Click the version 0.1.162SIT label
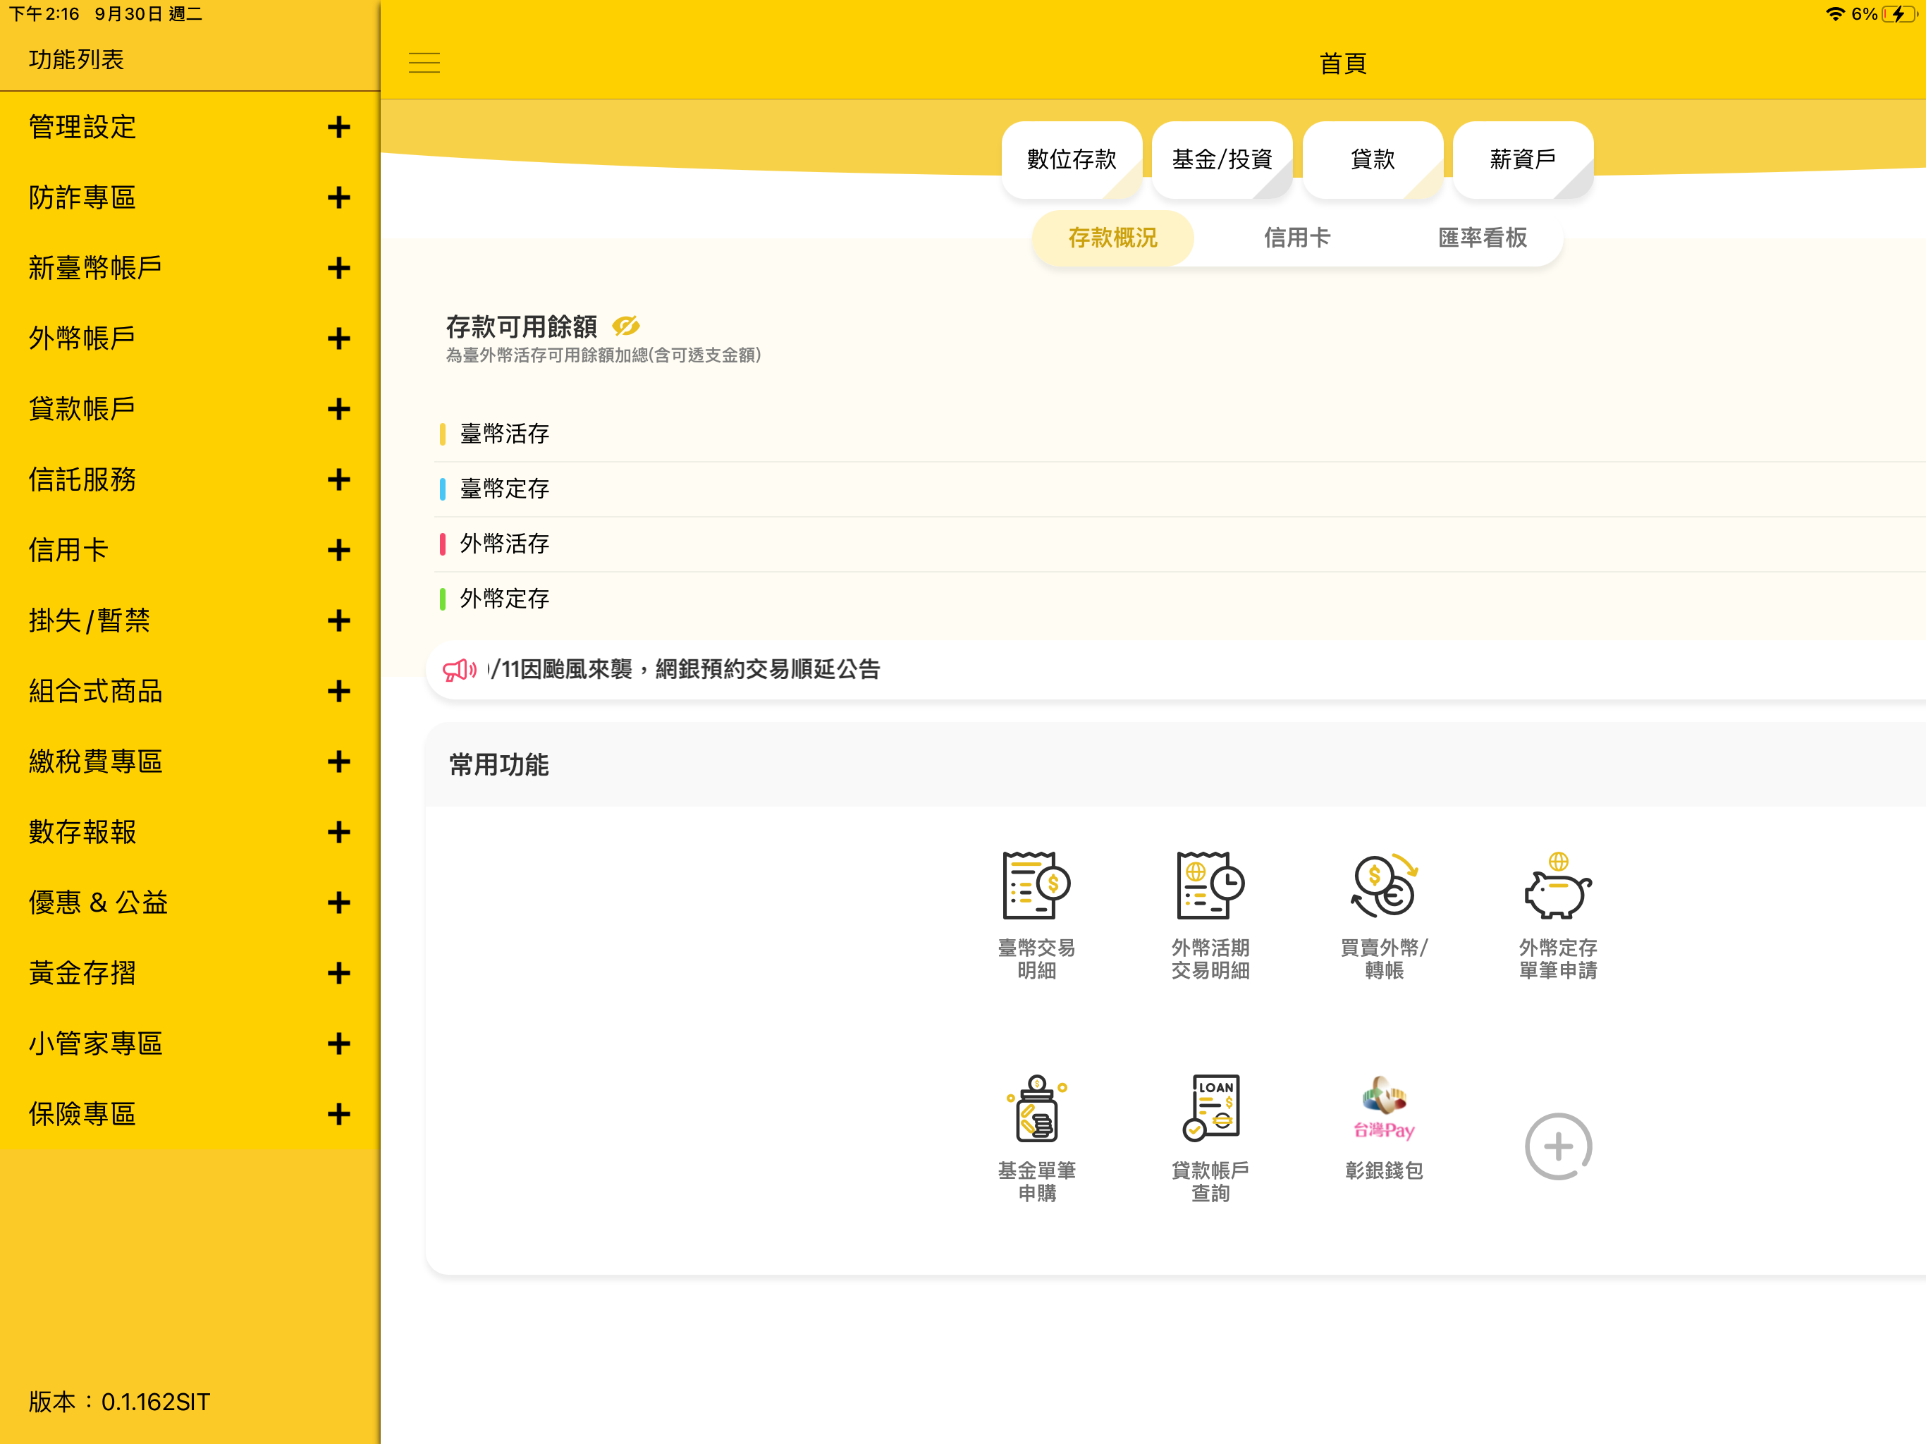1926x1444 pixels. pos(119,1401)
